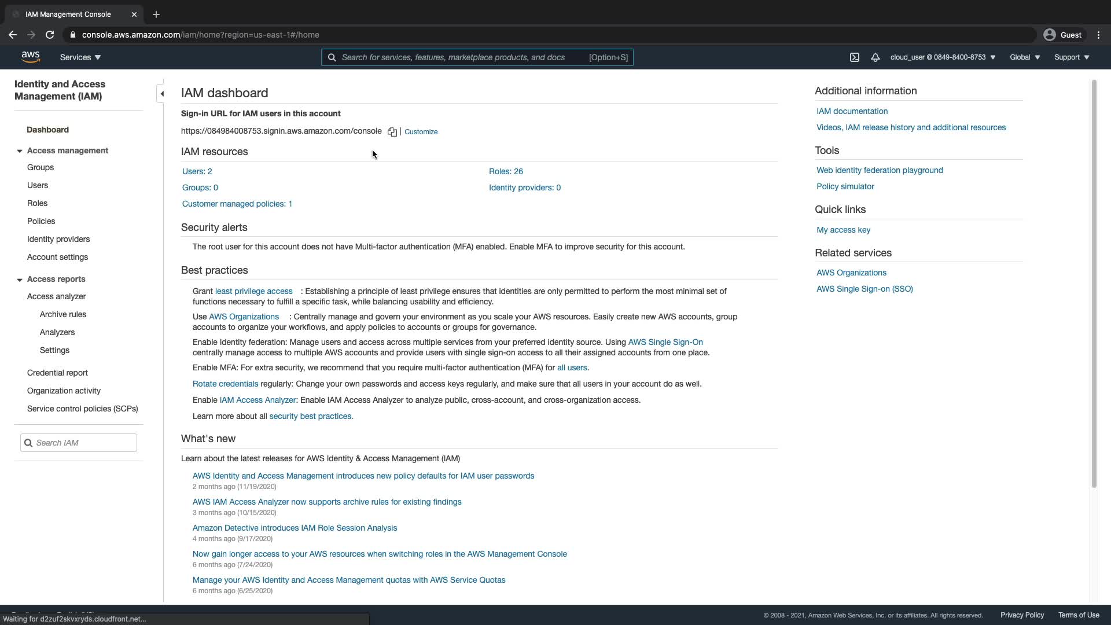This screenshot has height=625, width=1111.
Task: Open a new browser tab
Action: (156, 14)
